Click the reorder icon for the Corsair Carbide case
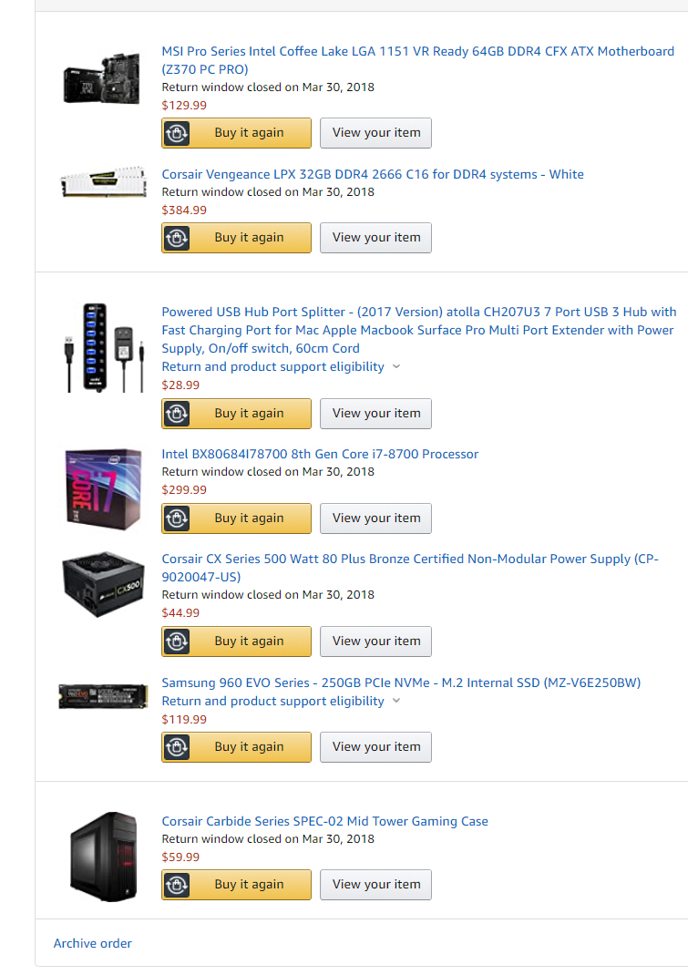 [x=177, y=884]
